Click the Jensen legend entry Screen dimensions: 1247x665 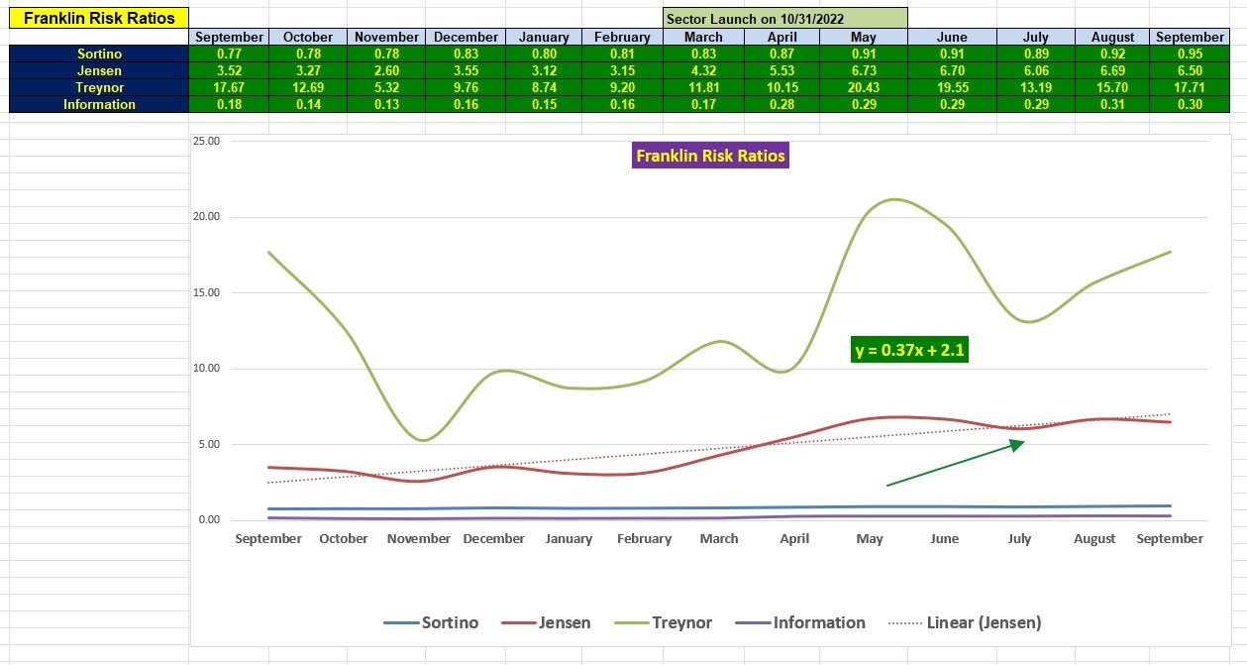tap(548, 622)
